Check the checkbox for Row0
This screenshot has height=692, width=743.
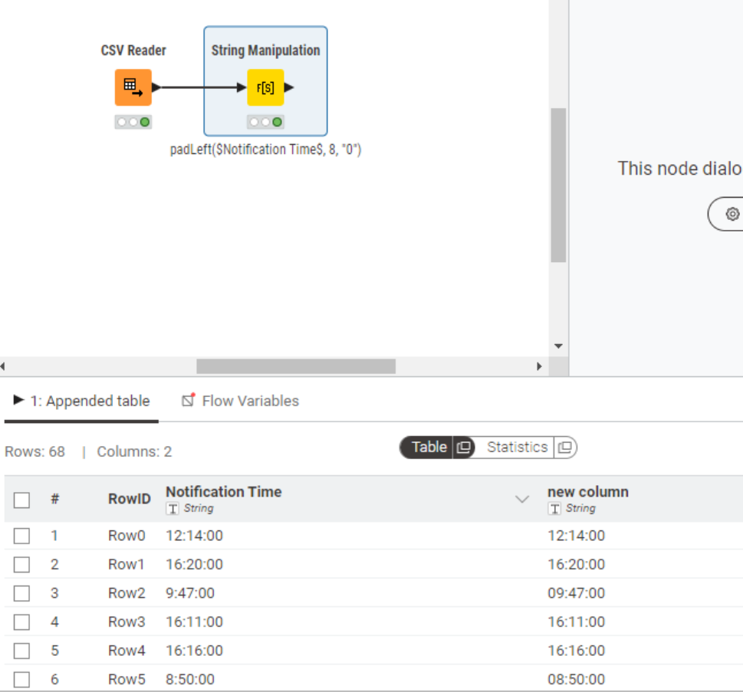(x=21, y=536)
